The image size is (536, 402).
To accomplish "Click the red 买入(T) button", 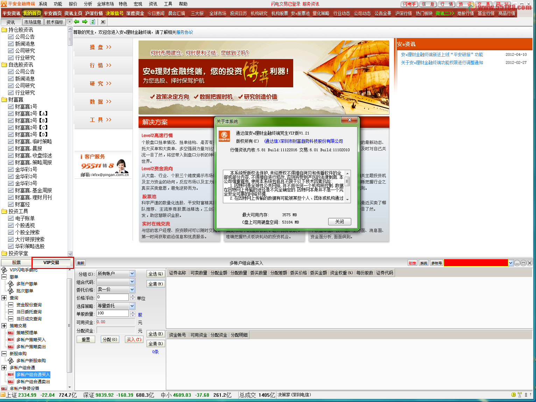I will pos(134,339).
